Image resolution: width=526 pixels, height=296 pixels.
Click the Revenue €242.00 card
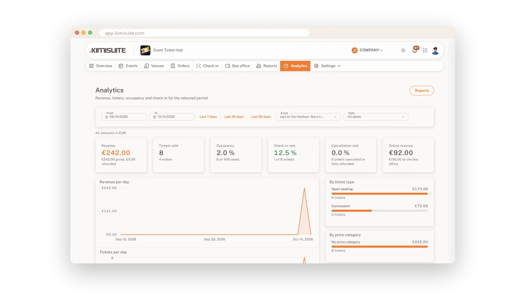121,155
